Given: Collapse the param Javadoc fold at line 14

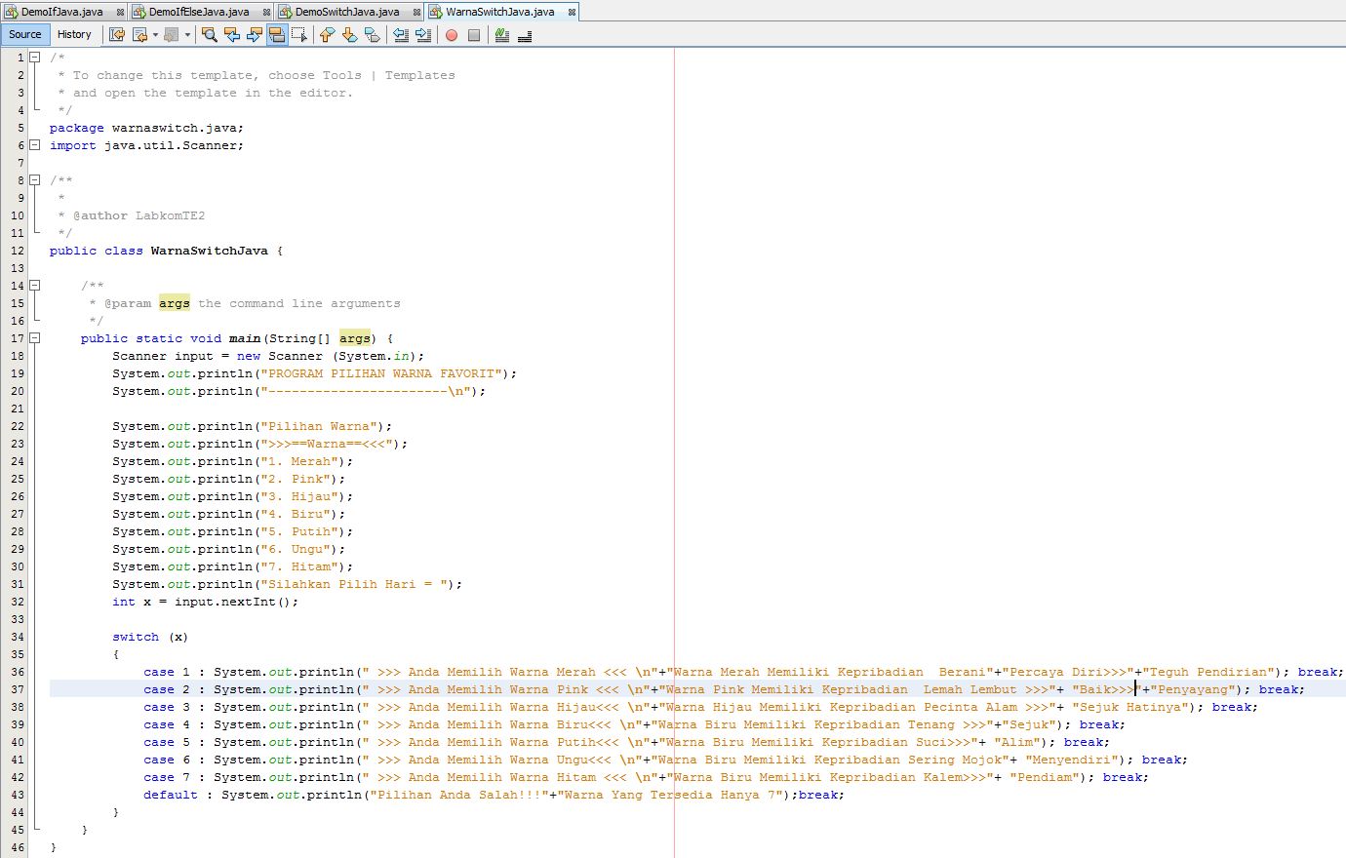Looking at the screenshot, I should (35, 286).
